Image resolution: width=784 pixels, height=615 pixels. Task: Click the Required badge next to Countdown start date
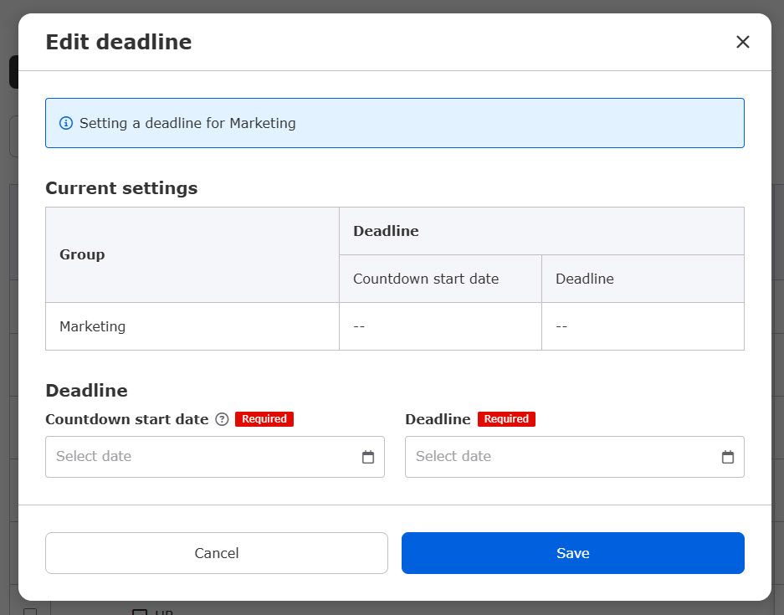(x=264, y=419)
